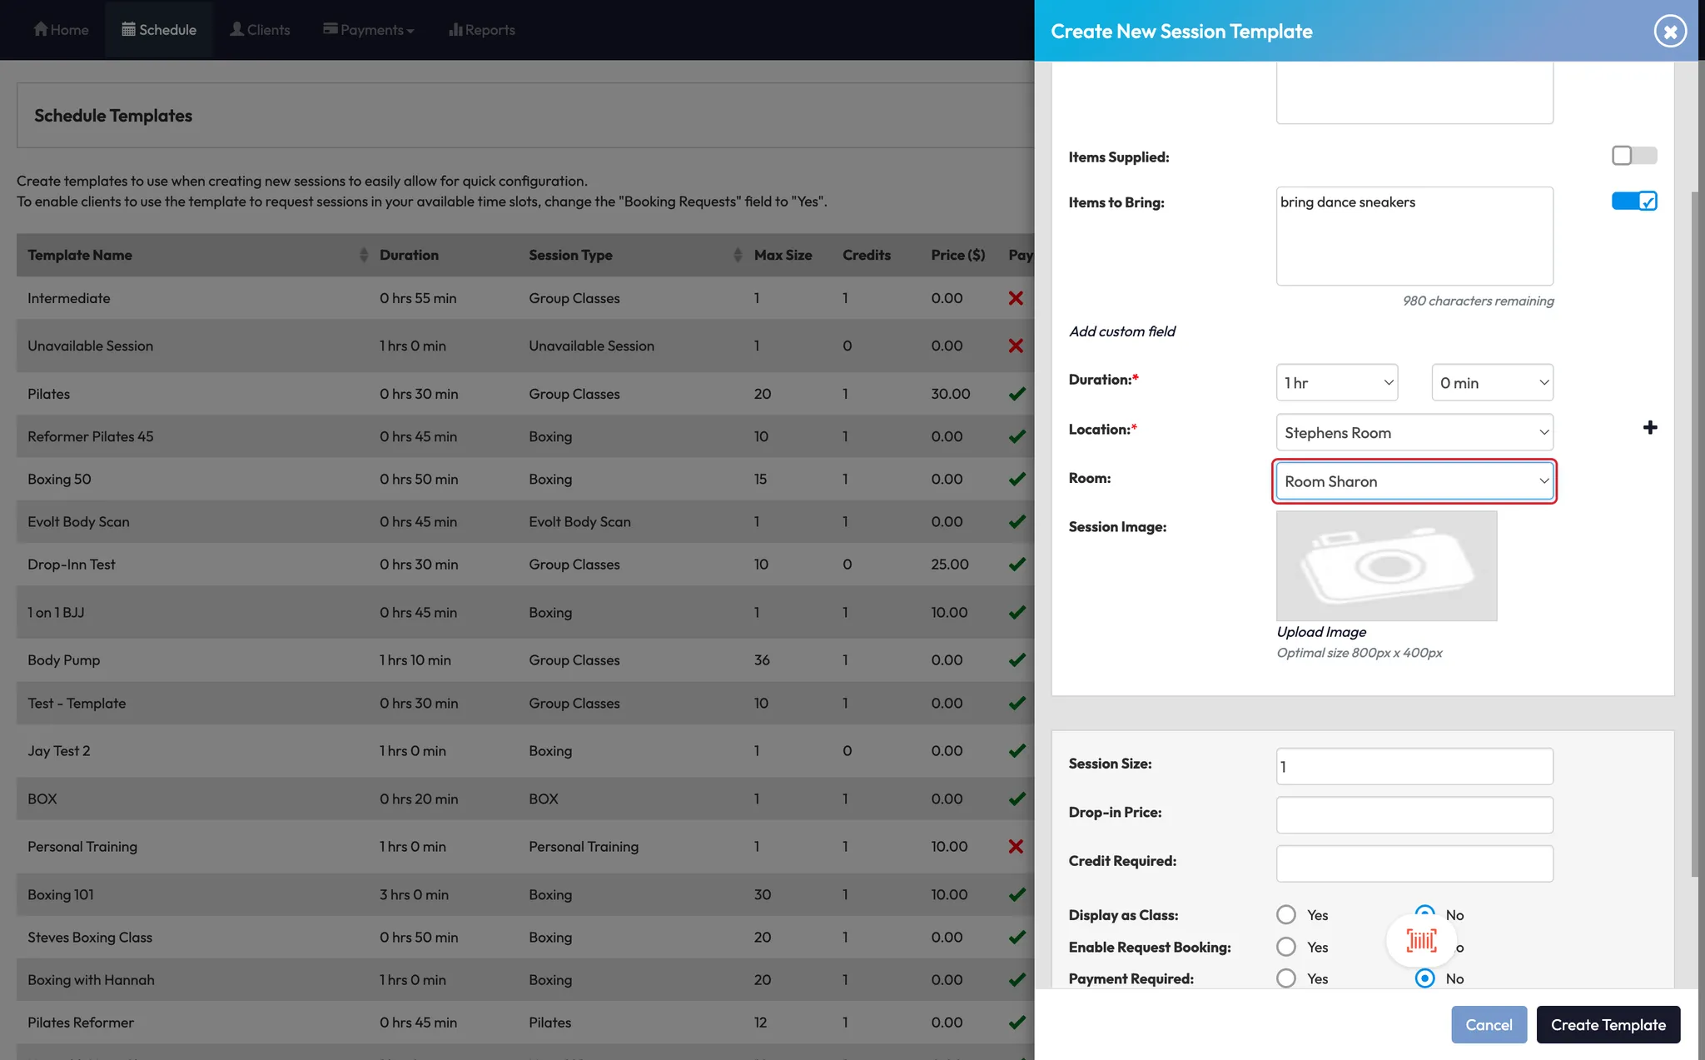Click the sort arrows on Template Name column
This screenshot has width=1705, height=1060.
point(363,255)
